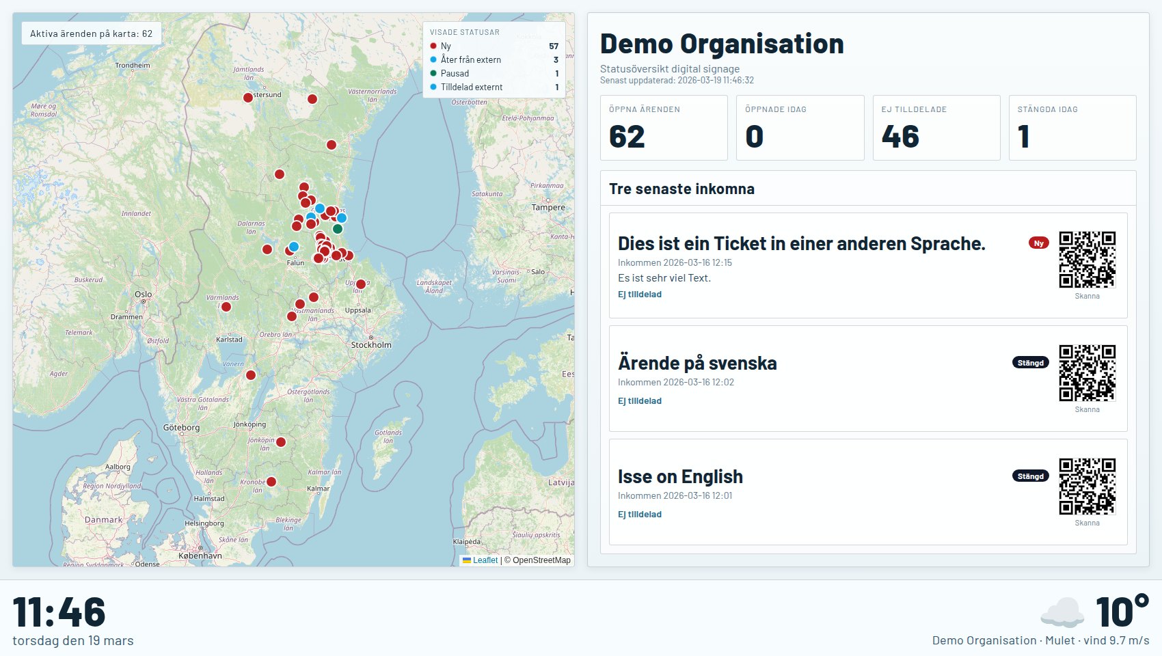This screenshot has height=656, width=1162.
Task: Click the red marker in Kronoberg län
Action: click(x=271, y=482)
